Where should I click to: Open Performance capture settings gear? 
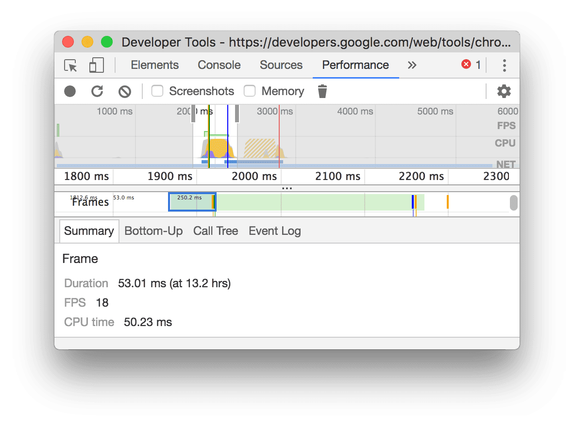(504, 91)
